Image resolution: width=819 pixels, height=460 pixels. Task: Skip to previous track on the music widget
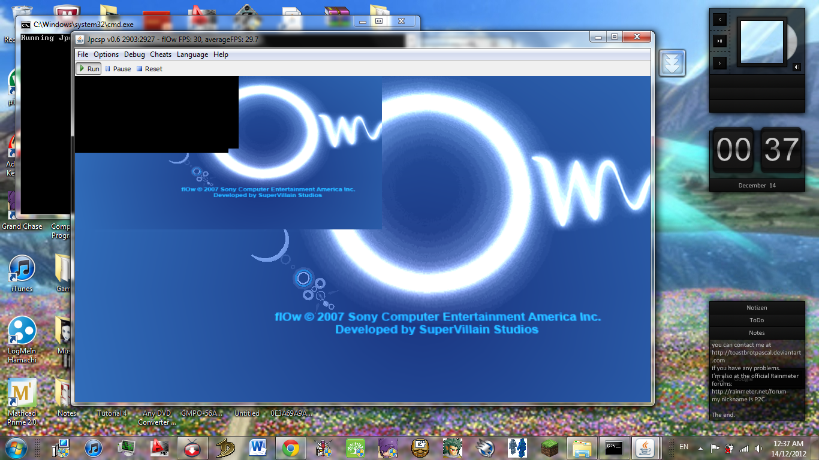[x=720, y=20]
